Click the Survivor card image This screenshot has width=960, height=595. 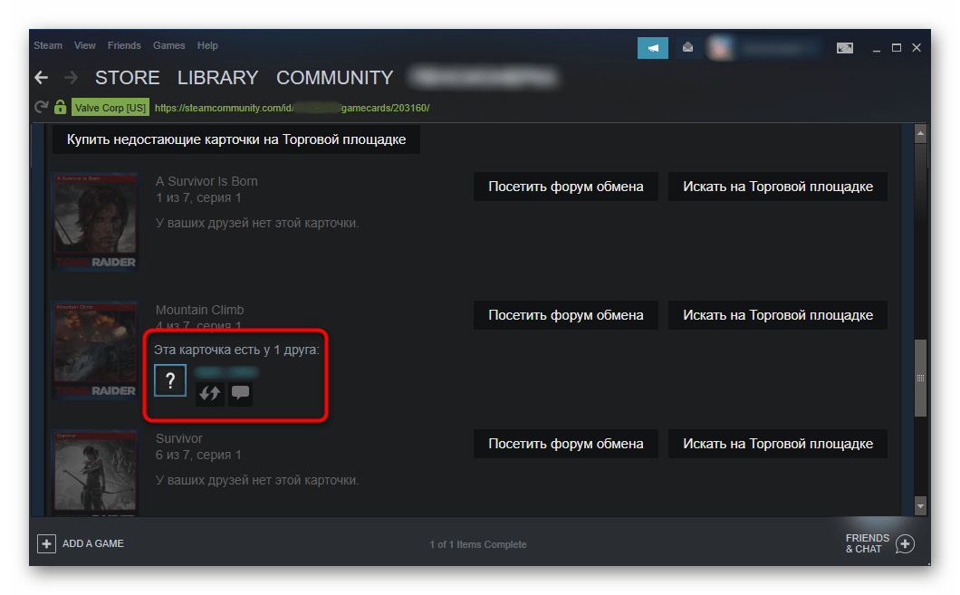click(x=95, y=473)
